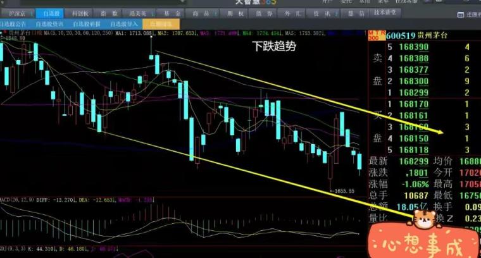Viewport: 481px width, 258px height.
Task: Open the 沪深京 market tab
Action: pyautogui.click(x=15, y=13)
